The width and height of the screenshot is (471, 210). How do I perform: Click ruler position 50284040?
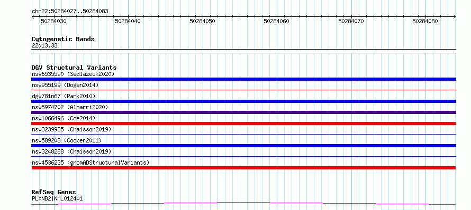[128, 21]
